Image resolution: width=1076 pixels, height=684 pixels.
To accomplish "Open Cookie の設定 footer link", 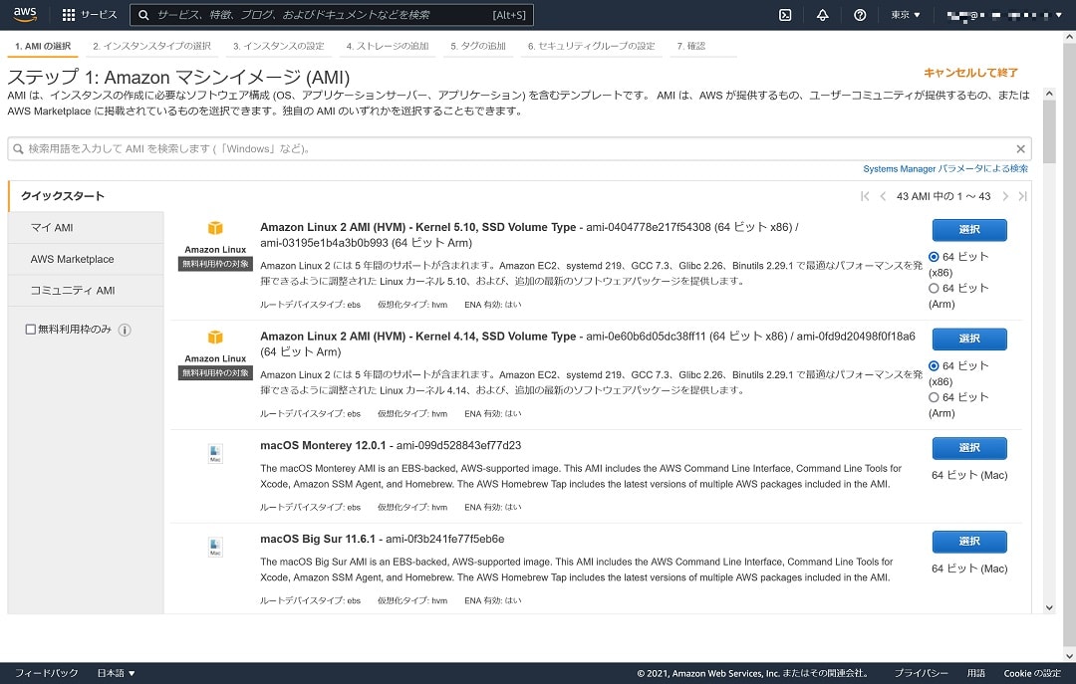I will (x=1032, y=673).
